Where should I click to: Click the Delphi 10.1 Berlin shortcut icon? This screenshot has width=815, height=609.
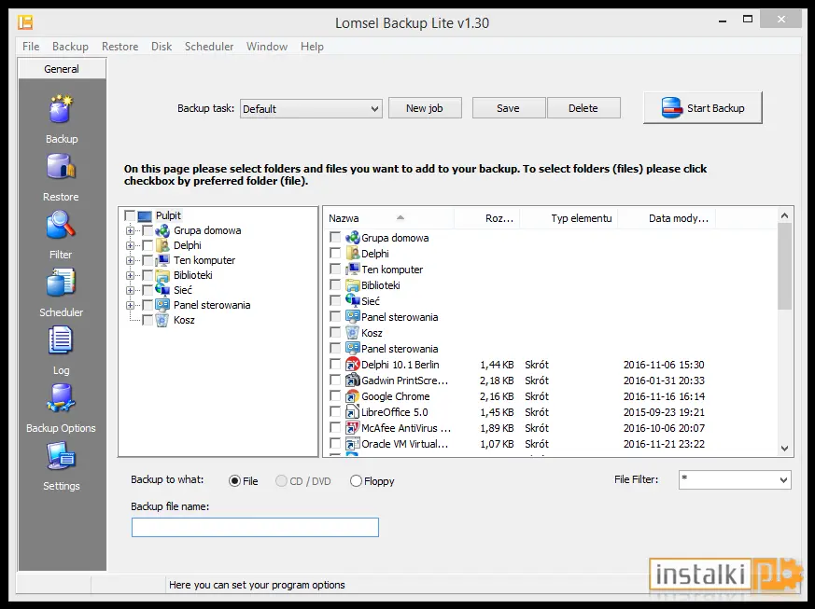pos(353,365)
